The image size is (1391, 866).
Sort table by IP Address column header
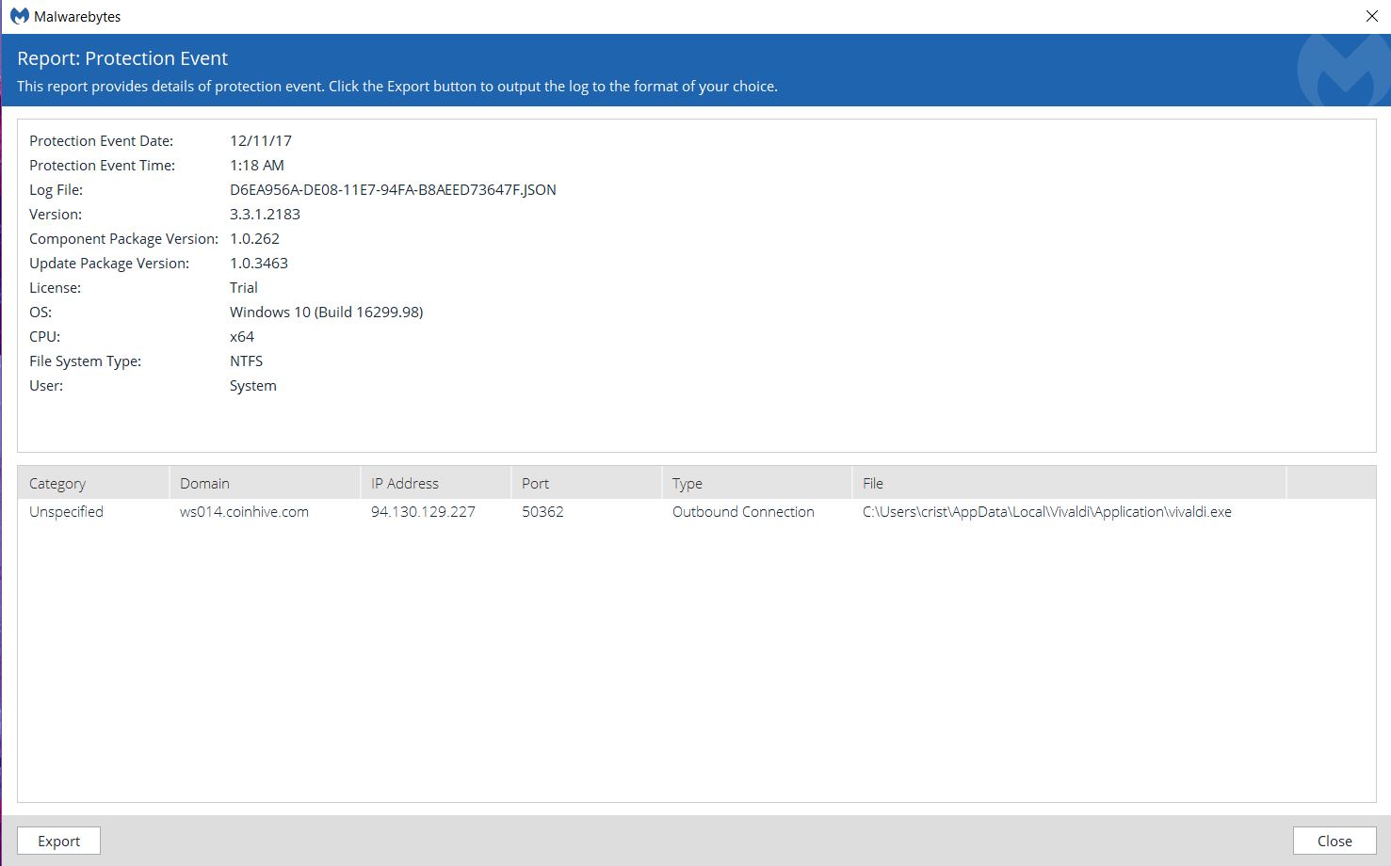pos(435,483)
